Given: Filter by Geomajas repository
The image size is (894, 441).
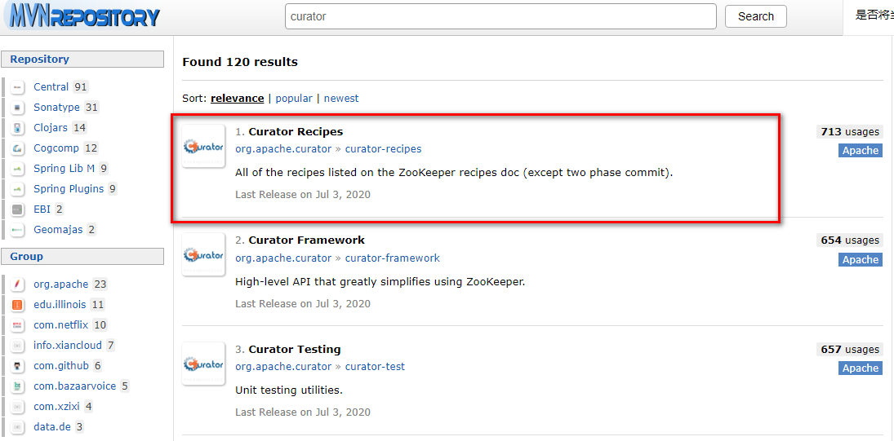Looking at the screenshot, I should point(58,230).
